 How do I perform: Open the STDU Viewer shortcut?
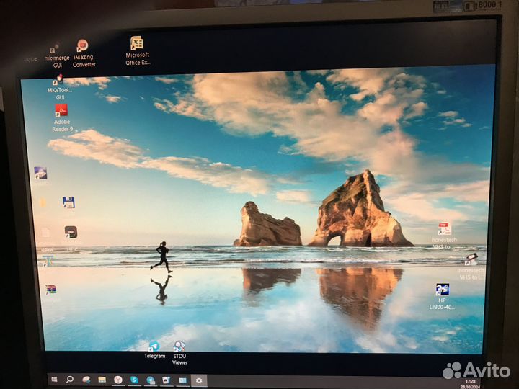point(179,352)
